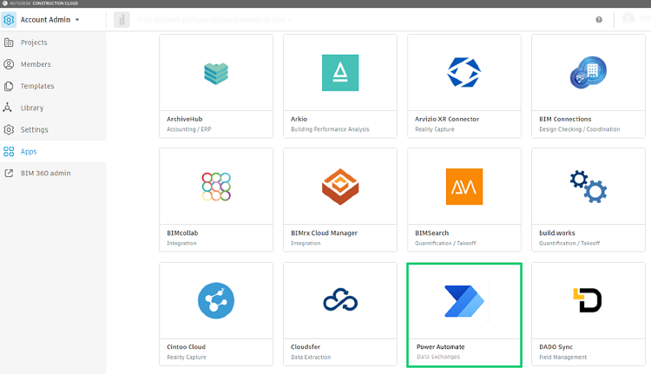Open the Account Admin dropdown arrow

pos(77,19)
